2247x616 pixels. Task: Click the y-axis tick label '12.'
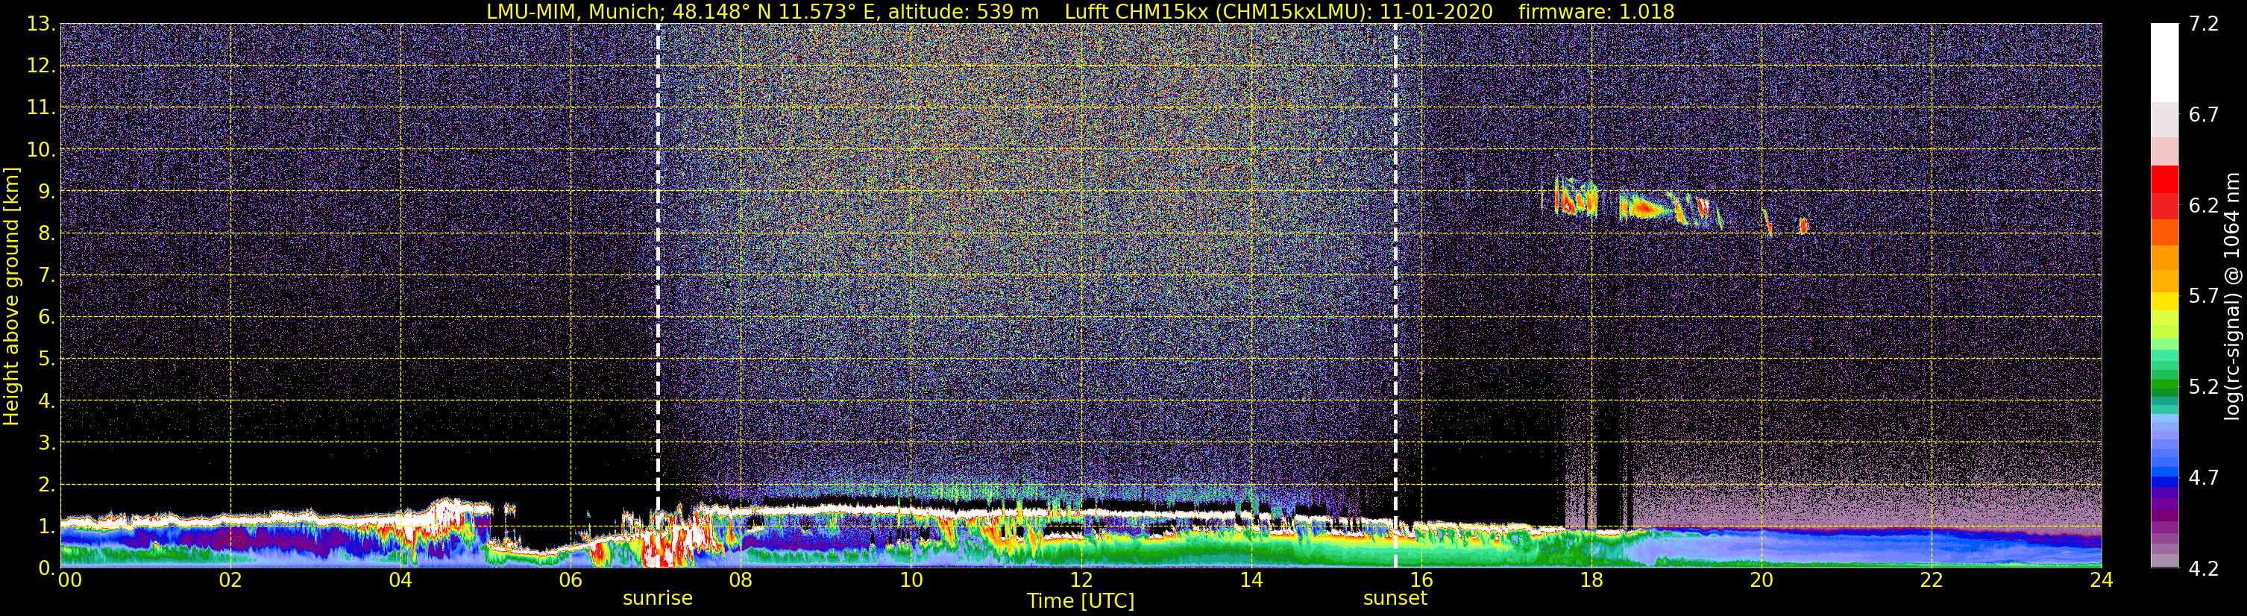click(x=41, y=66)
